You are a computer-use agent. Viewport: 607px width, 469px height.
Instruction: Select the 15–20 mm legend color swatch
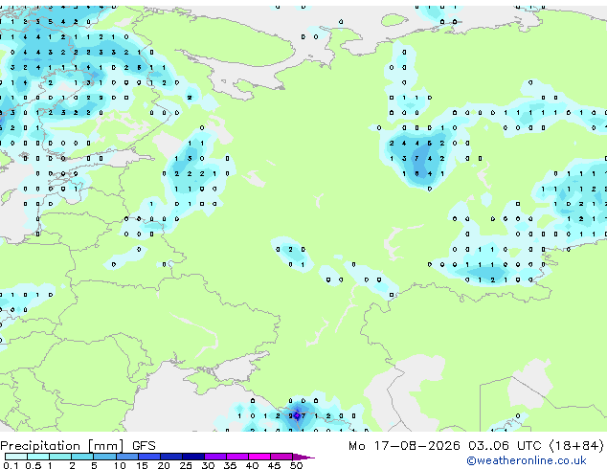pos(149,457)
